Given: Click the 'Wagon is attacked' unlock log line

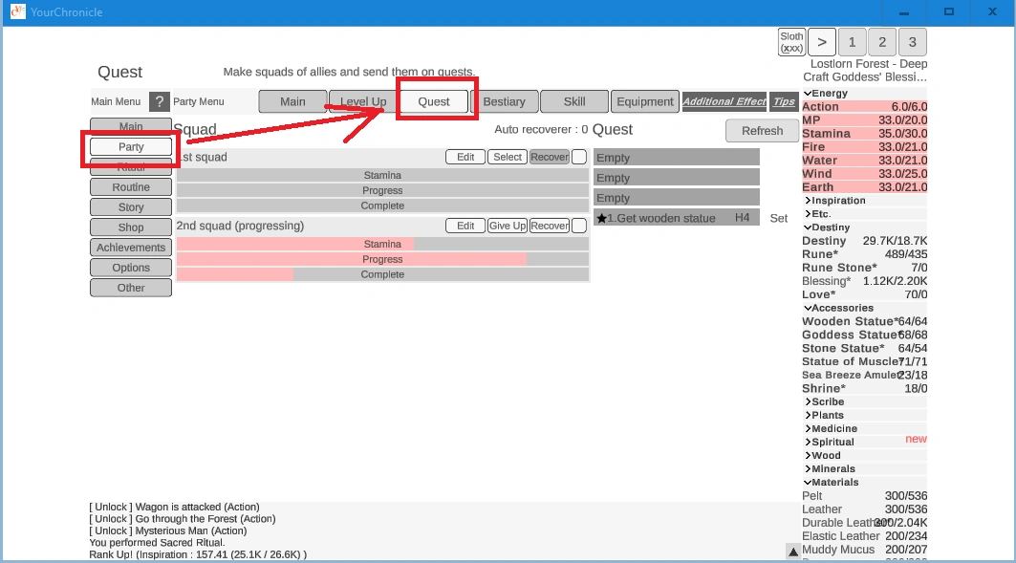Looking at the screenshot, I should (174, 507).
